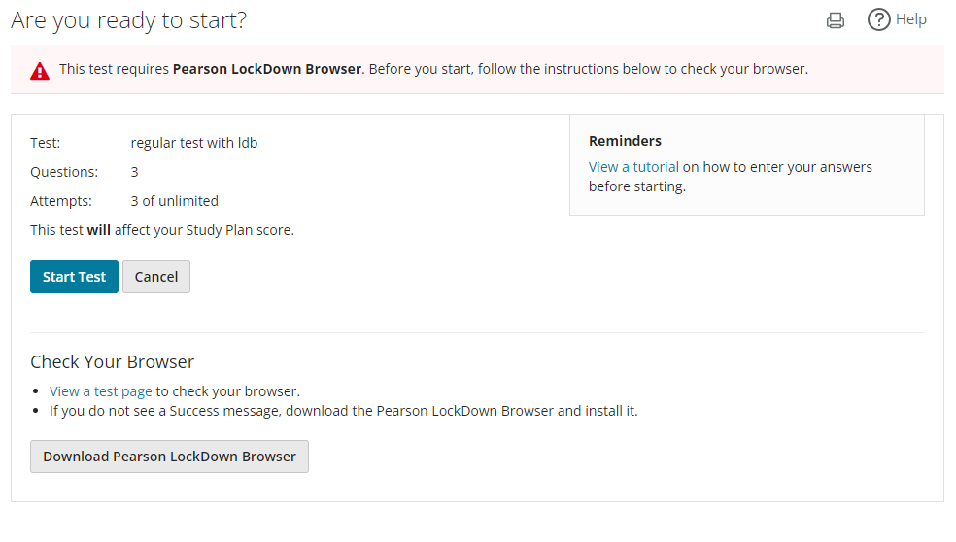
Task: Click the Study Plan score notice
Action: coord(162,230)
